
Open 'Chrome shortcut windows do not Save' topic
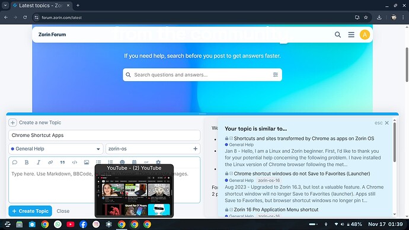[x=302, y=174]
